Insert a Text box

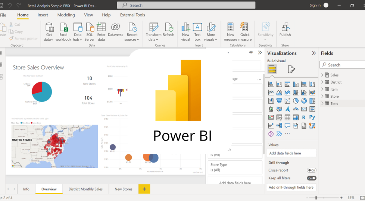pos(197,32)
